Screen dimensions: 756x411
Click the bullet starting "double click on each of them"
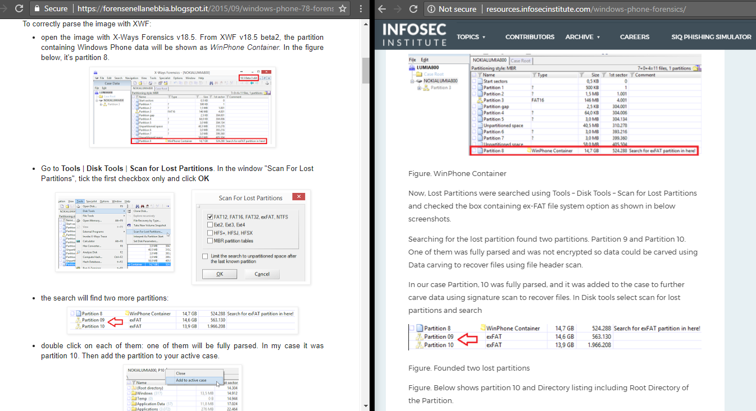point(182,351)
